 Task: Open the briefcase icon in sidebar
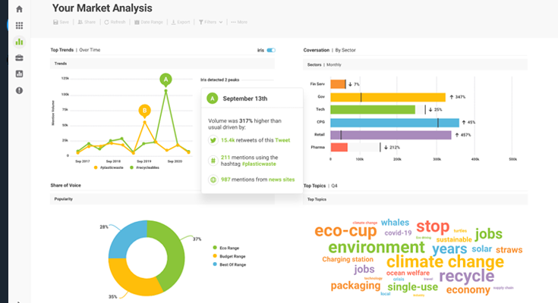(19, 58)
